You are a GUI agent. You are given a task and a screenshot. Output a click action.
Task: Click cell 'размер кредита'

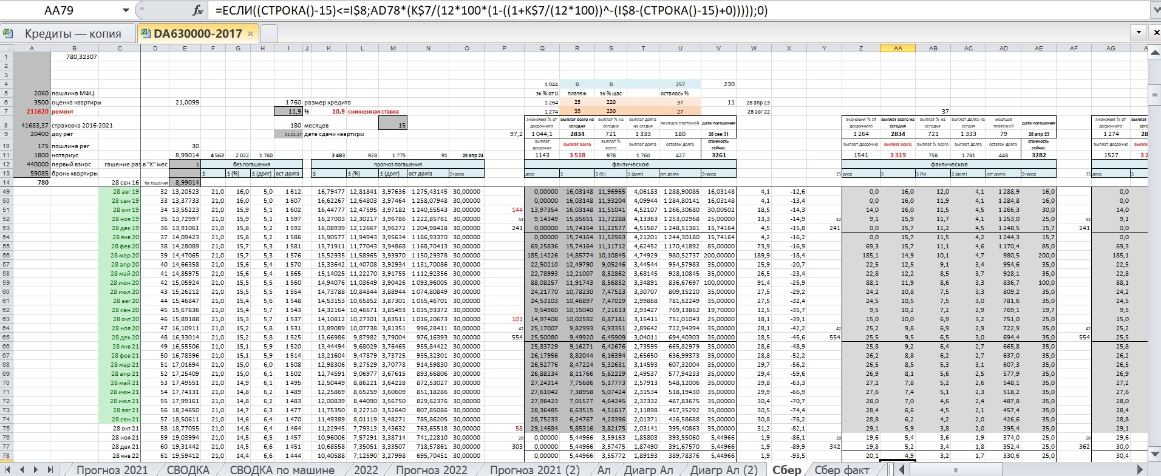tap(327, 103)
